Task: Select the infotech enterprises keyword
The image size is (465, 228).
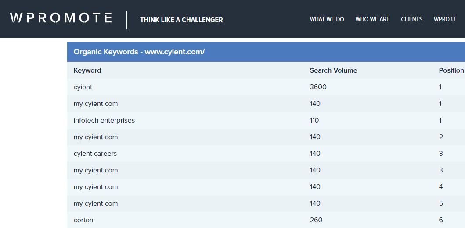Action: (x=104, y=120)
